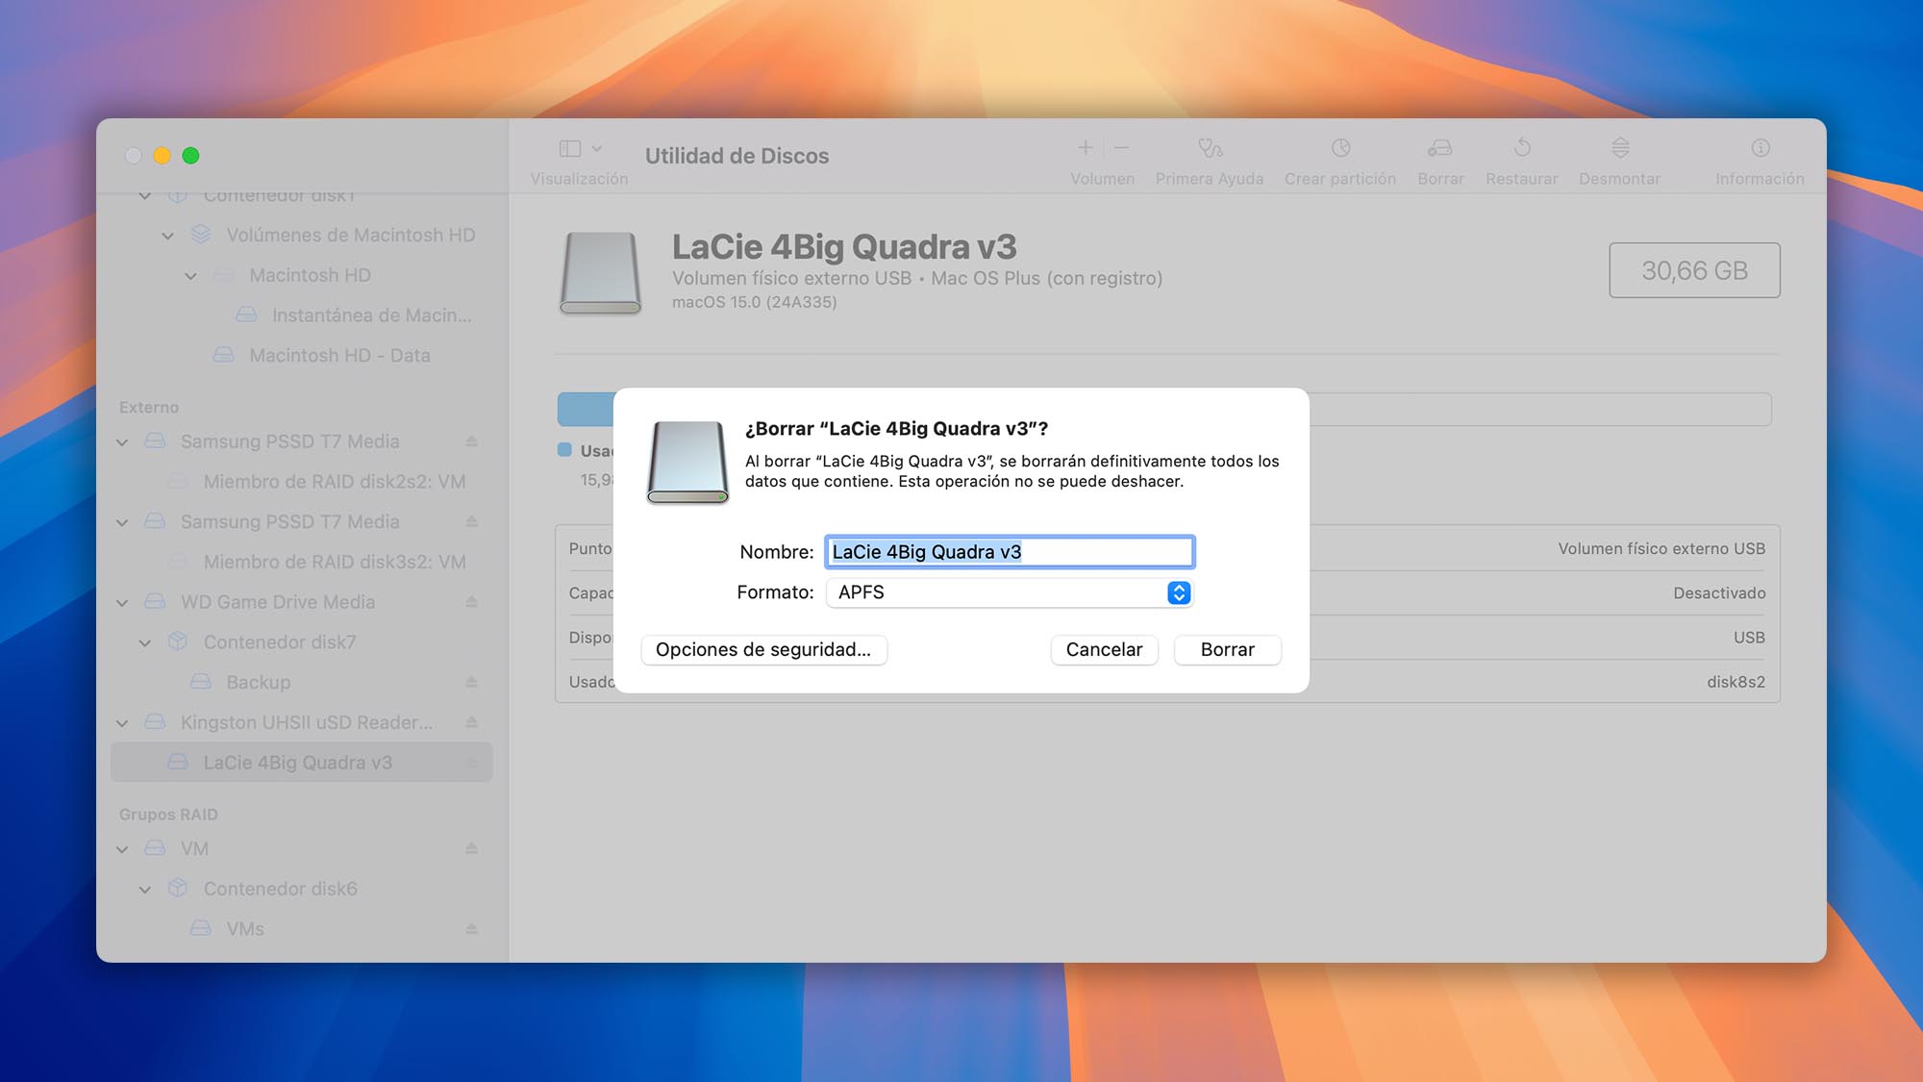The height and width of the screenshot is (1082, 1923).
Task: Collapse the first Samsung PSSD T7 Media
Action: (x=122, y=442)
